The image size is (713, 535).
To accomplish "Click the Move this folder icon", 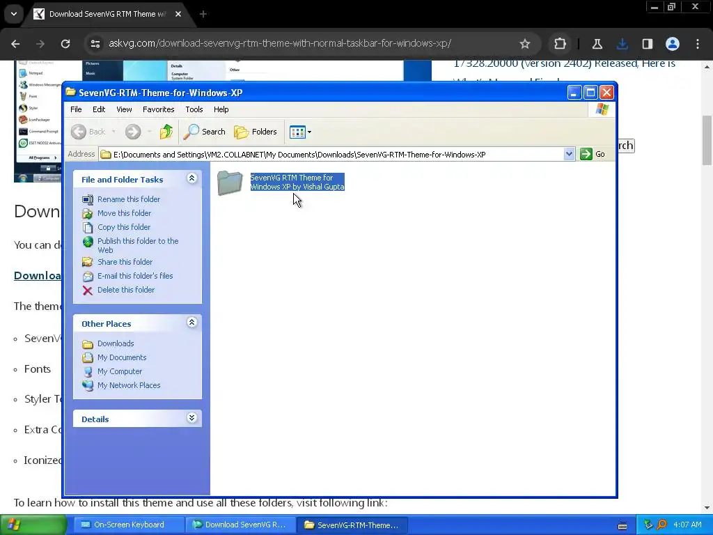I will click(87, 213).
